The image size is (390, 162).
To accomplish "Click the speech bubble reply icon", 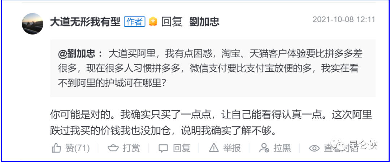I will (x=164, y=148).
